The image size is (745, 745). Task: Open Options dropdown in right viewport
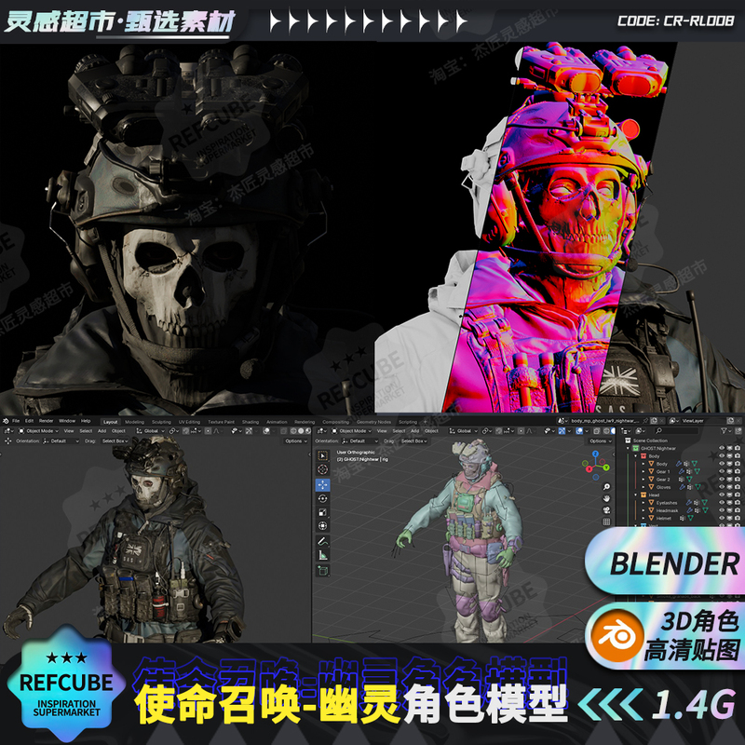tap(601, 440)
